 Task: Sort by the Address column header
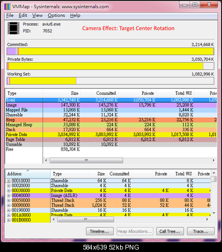(x=28, y=173)
